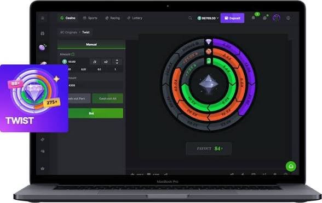Go to the Lottery tab

135,18
